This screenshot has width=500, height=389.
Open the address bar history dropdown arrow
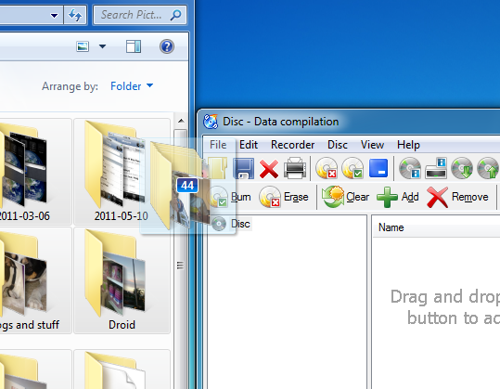click(x=54, y=15)
